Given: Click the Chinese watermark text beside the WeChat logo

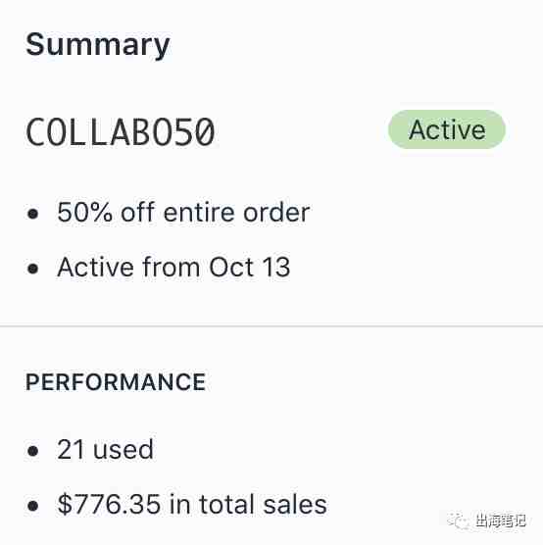Looking at the screenshot, I should point(501,520).
